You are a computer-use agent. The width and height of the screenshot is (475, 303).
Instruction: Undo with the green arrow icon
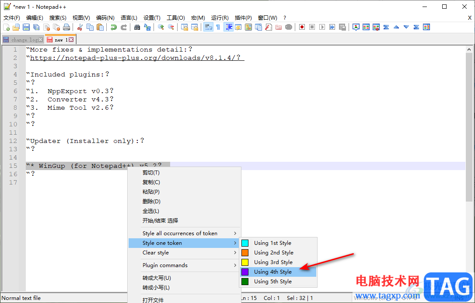tap(114, 27)
